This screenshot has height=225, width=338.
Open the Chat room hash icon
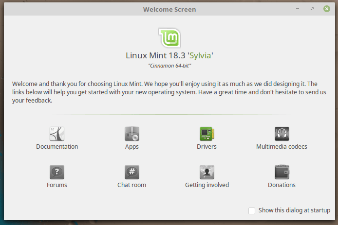[x=131, y=172]
